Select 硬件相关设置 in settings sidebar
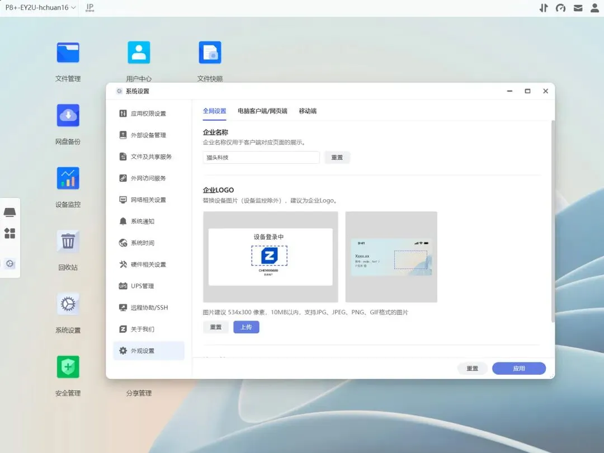 point(149,264)
